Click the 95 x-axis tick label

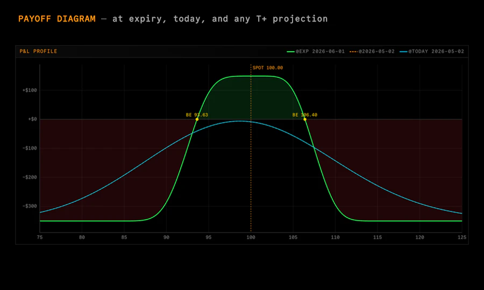[x=209, y=237]
